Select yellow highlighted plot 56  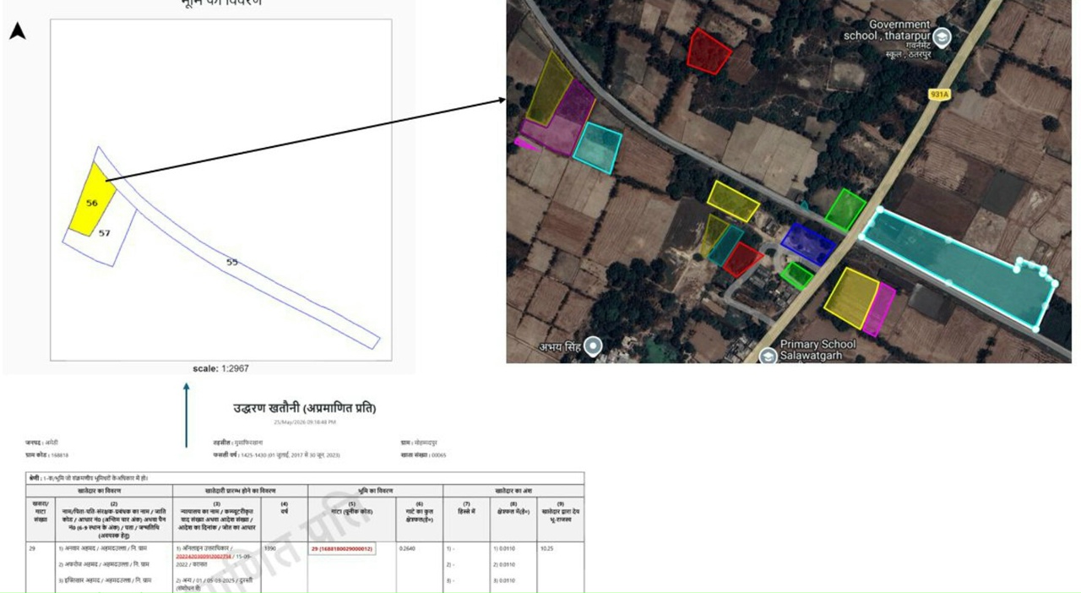coord(92,201)
